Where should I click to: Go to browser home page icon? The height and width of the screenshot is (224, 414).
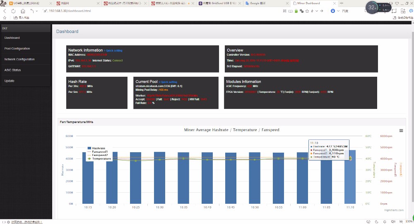[x=22, y=11]
